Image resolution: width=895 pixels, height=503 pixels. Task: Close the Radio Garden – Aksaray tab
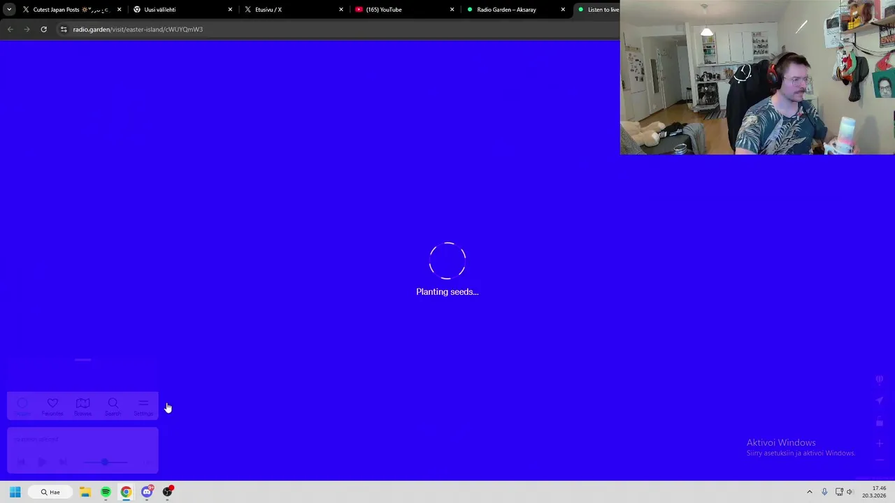563,10
